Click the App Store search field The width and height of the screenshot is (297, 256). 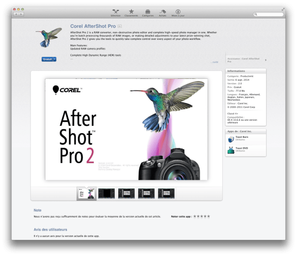[x=269, y=14]
